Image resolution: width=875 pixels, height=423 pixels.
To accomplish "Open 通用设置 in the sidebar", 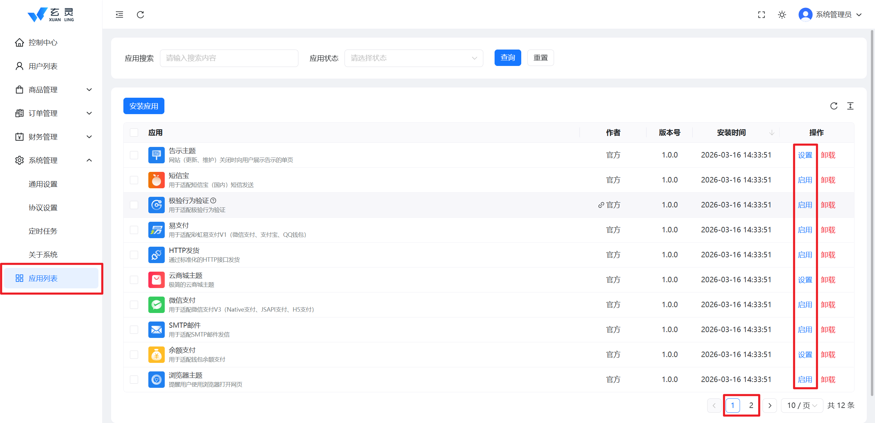I will 43,184.
